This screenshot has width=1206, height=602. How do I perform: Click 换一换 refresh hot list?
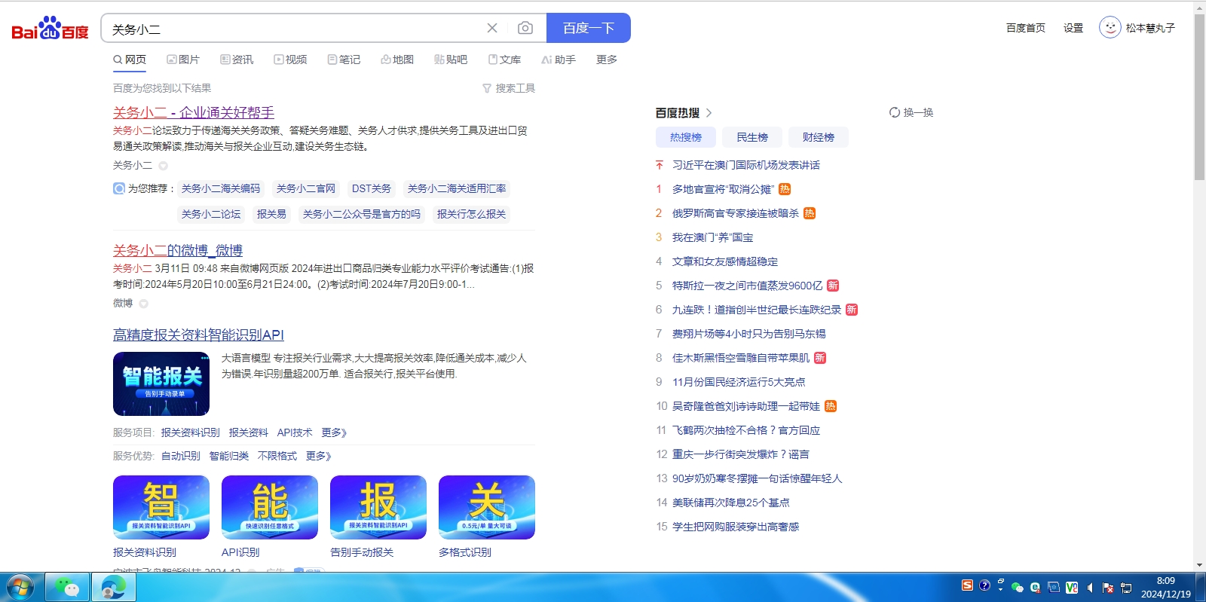pos(918,112)
